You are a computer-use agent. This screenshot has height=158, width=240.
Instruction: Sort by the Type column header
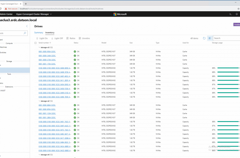click(158, 43)
